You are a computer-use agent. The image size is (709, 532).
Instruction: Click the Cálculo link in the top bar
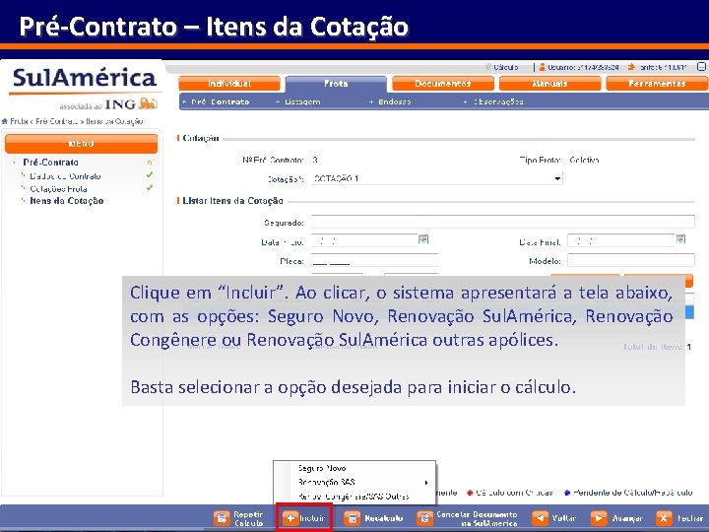point(505,67)
